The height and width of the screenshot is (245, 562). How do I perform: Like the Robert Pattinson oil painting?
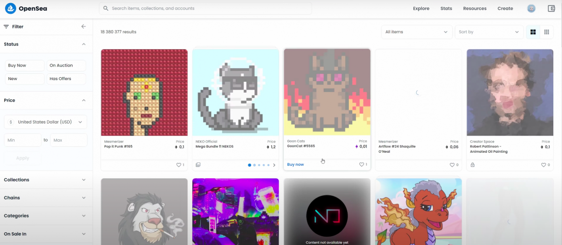(543, 165)
